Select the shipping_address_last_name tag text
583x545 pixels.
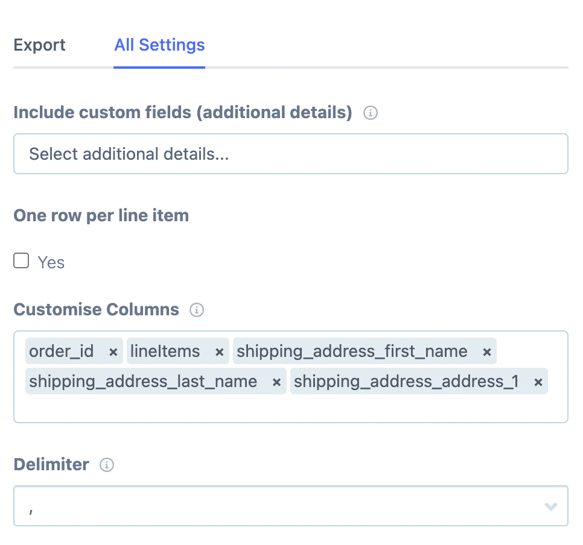(x=143, y=382)
